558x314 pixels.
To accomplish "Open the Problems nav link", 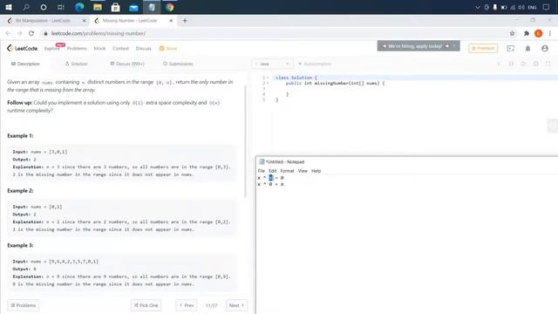I will [77, 49].
